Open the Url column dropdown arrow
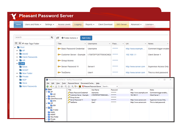The height and width of the screenshot is (133, 176). pyautogui.click(x=145, y=44)
